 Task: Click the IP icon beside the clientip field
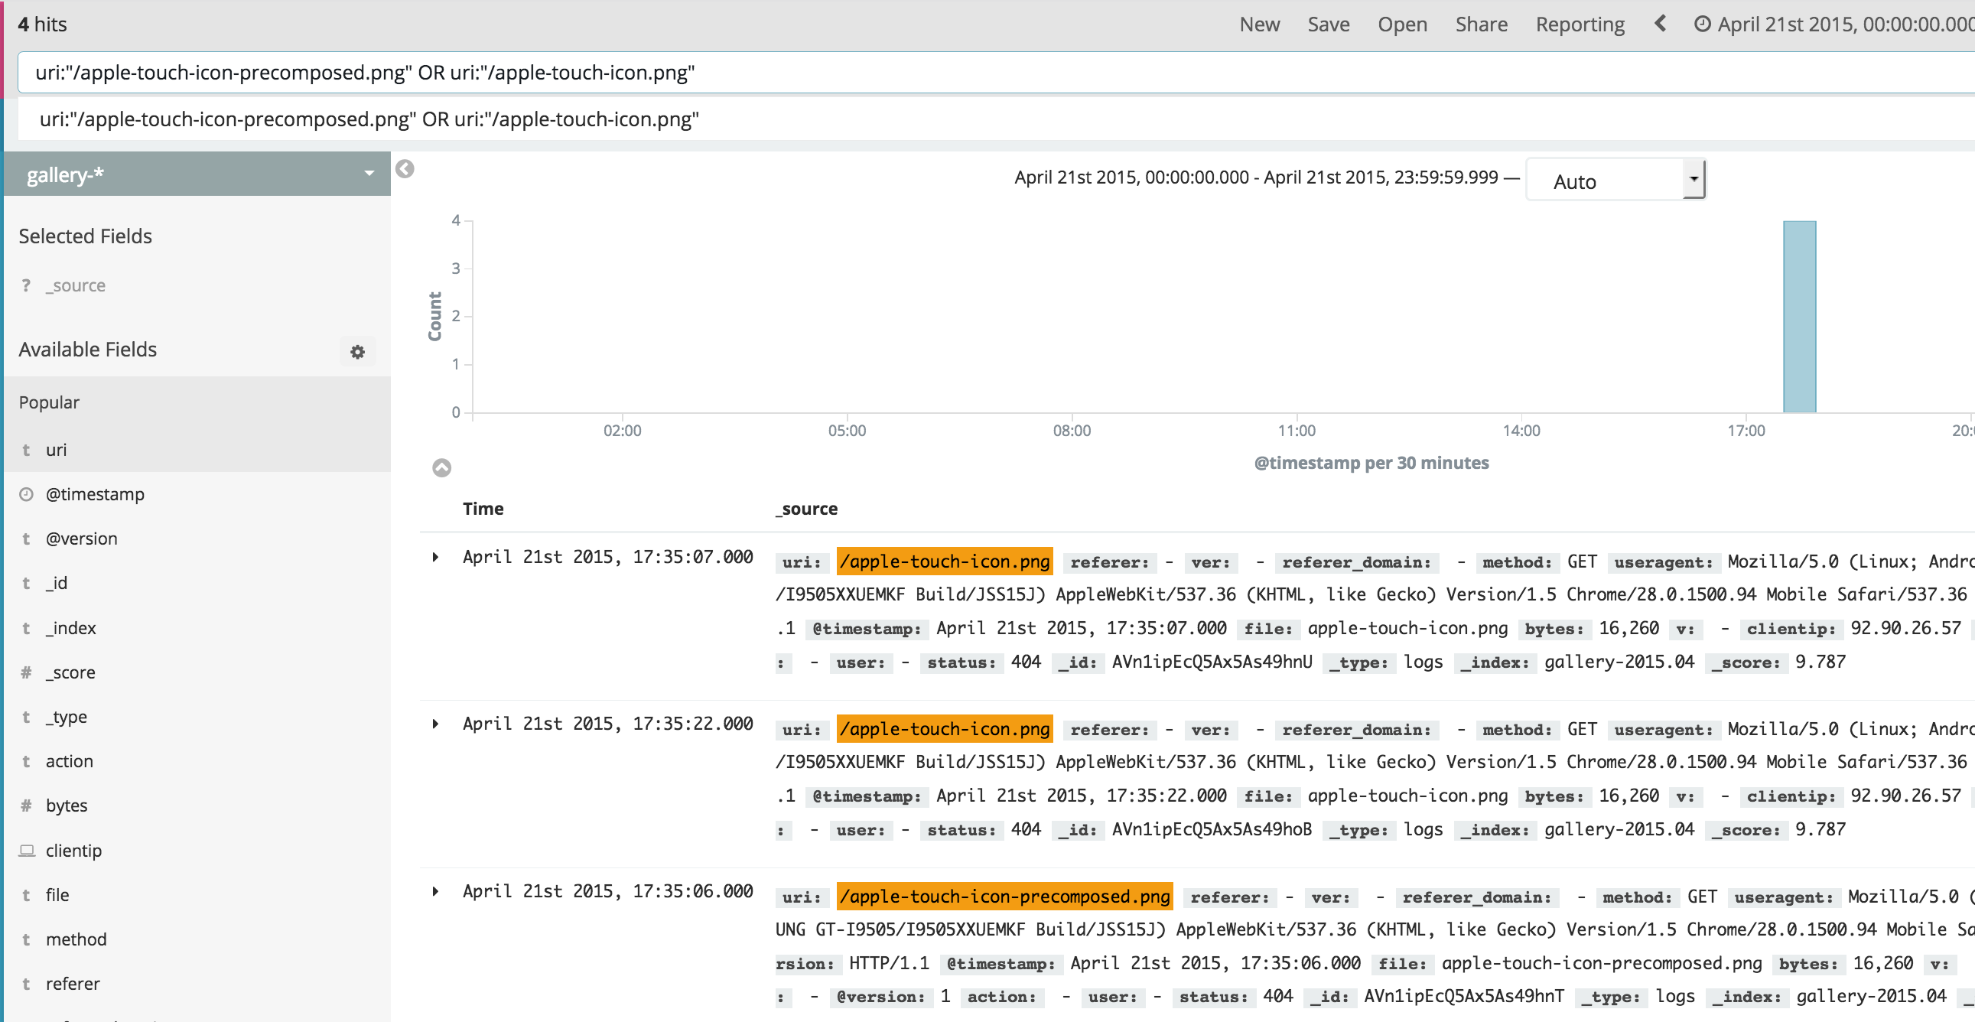[26, 849]
